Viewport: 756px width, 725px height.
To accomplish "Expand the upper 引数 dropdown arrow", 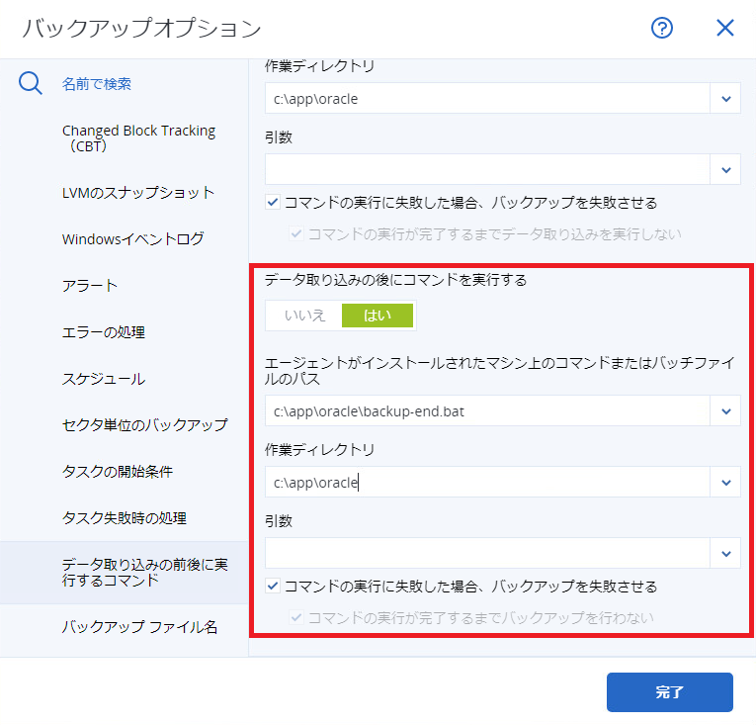I will pos(725,169).
